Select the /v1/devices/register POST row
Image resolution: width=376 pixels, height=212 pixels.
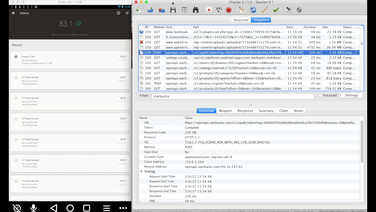[x=249, y=84]
